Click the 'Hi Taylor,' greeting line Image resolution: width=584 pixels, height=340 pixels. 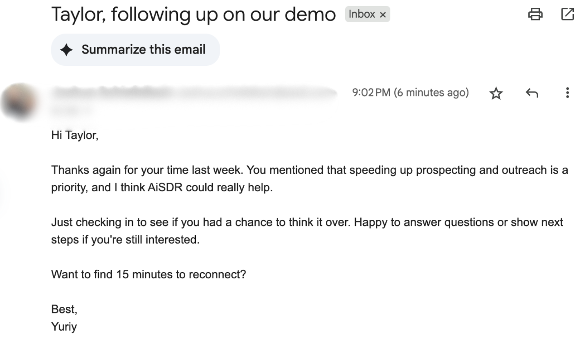pyautogui.click(x=75, y=134)
